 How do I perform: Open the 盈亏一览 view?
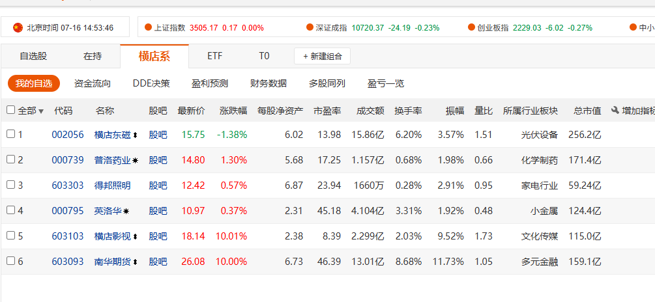coord(386,83)
